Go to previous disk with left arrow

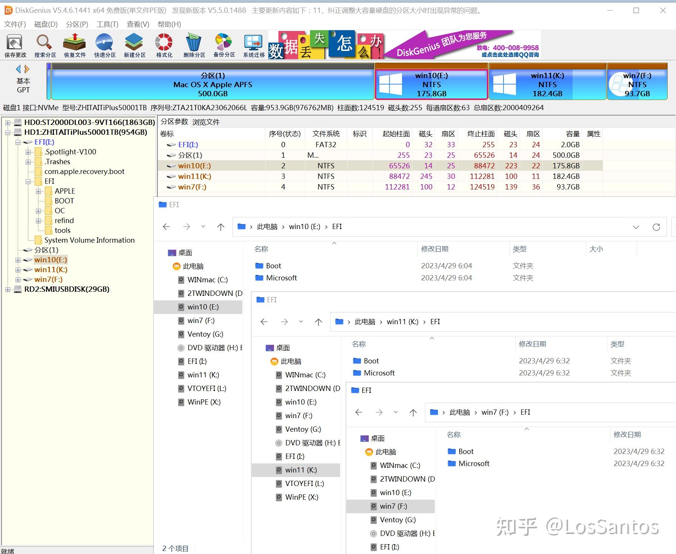coord(18,69)
